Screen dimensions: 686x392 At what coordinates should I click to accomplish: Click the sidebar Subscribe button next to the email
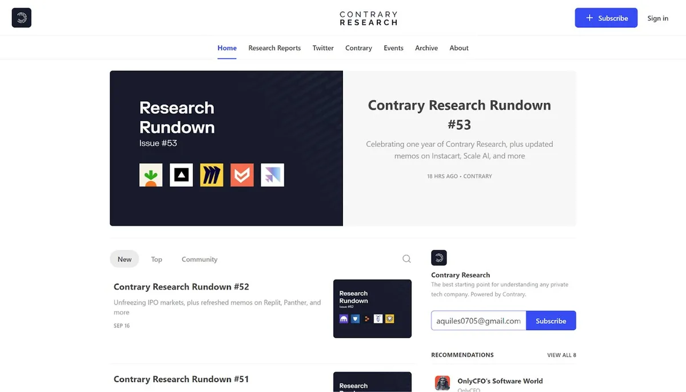pyautogui.click(x=551, y=321)
